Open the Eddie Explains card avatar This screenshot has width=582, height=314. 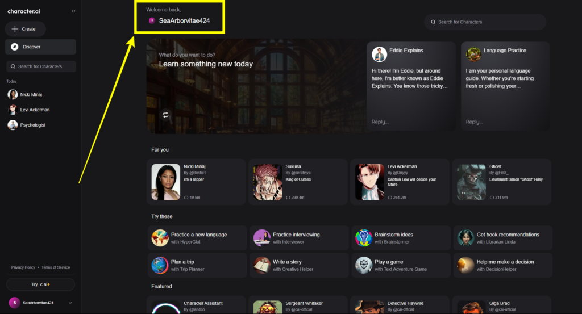tap(379, 55)
